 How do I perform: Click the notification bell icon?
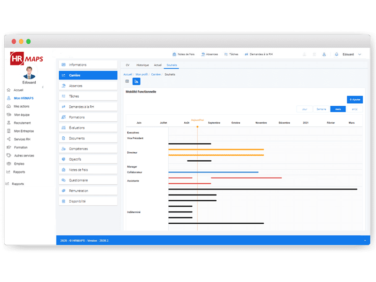pyautogui.click(x=337, y=55)
